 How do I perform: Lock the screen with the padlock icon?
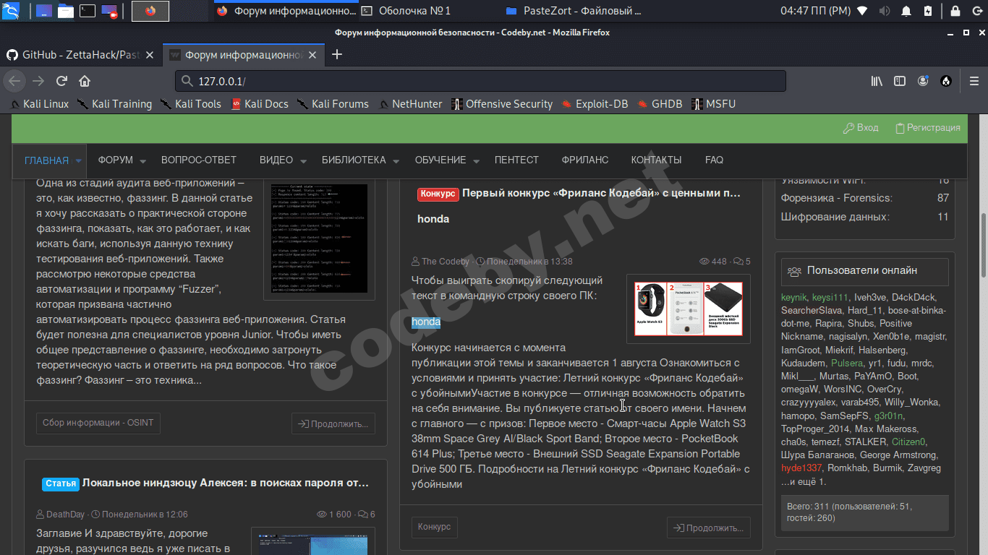coord(955,11)
